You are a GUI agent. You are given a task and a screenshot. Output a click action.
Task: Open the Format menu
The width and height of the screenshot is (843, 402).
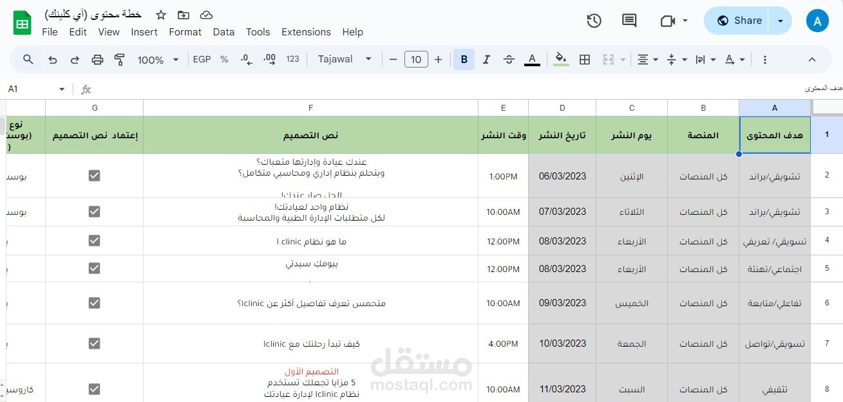[x=185, y=32]
